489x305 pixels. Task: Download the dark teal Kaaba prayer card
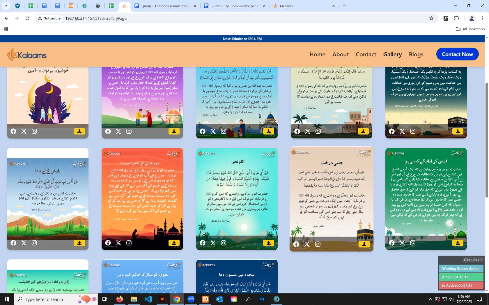click(458, 131)
